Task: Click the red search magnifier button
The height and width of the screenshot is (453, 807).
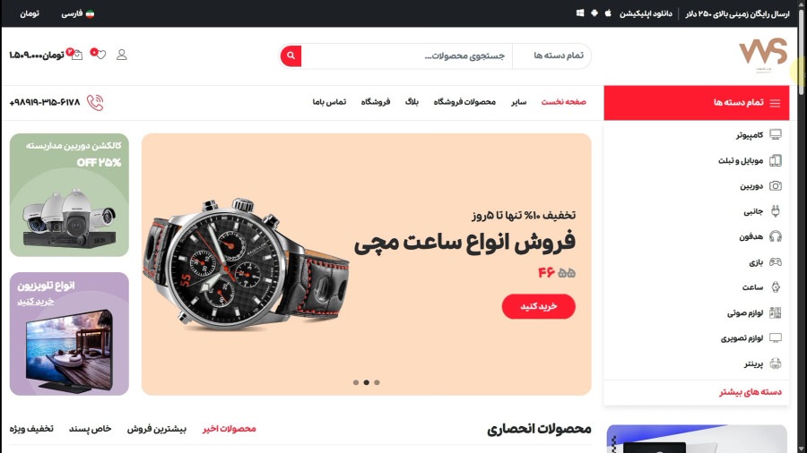Action: point(291,56)
